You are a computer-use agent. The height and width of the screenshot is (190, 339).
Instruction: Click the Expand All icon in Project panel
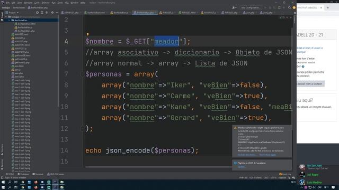coord(42,13)
